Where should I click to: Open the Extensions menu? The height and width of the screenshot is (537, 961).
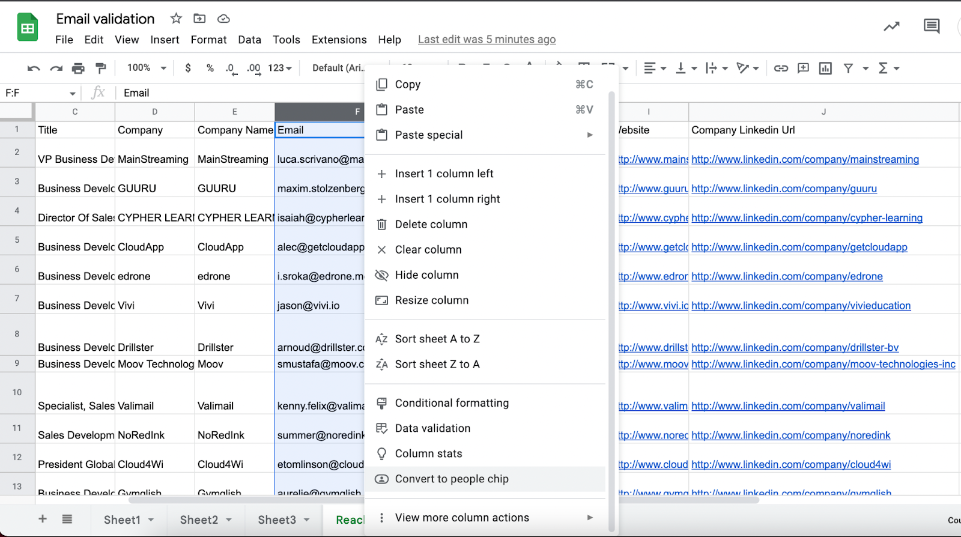click(x=339, y=40)
